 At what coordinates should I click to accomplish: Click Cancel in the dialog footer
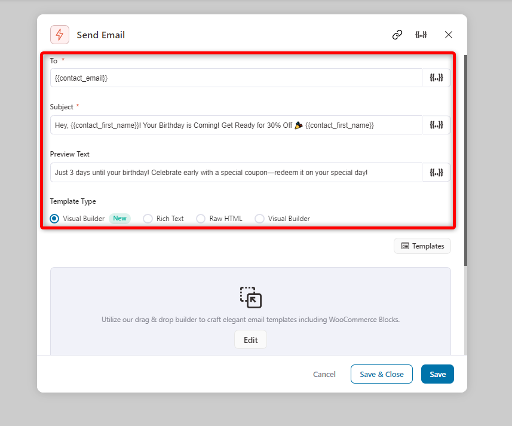324,374
